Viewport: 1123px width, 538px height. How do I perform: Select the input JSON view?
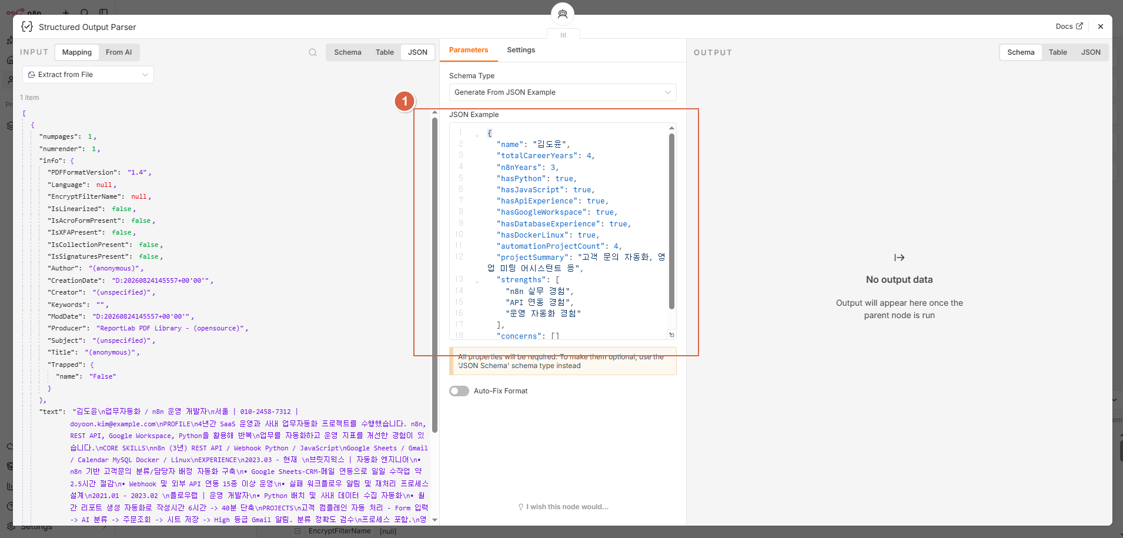pyautogui.click(x=417, y=52)
